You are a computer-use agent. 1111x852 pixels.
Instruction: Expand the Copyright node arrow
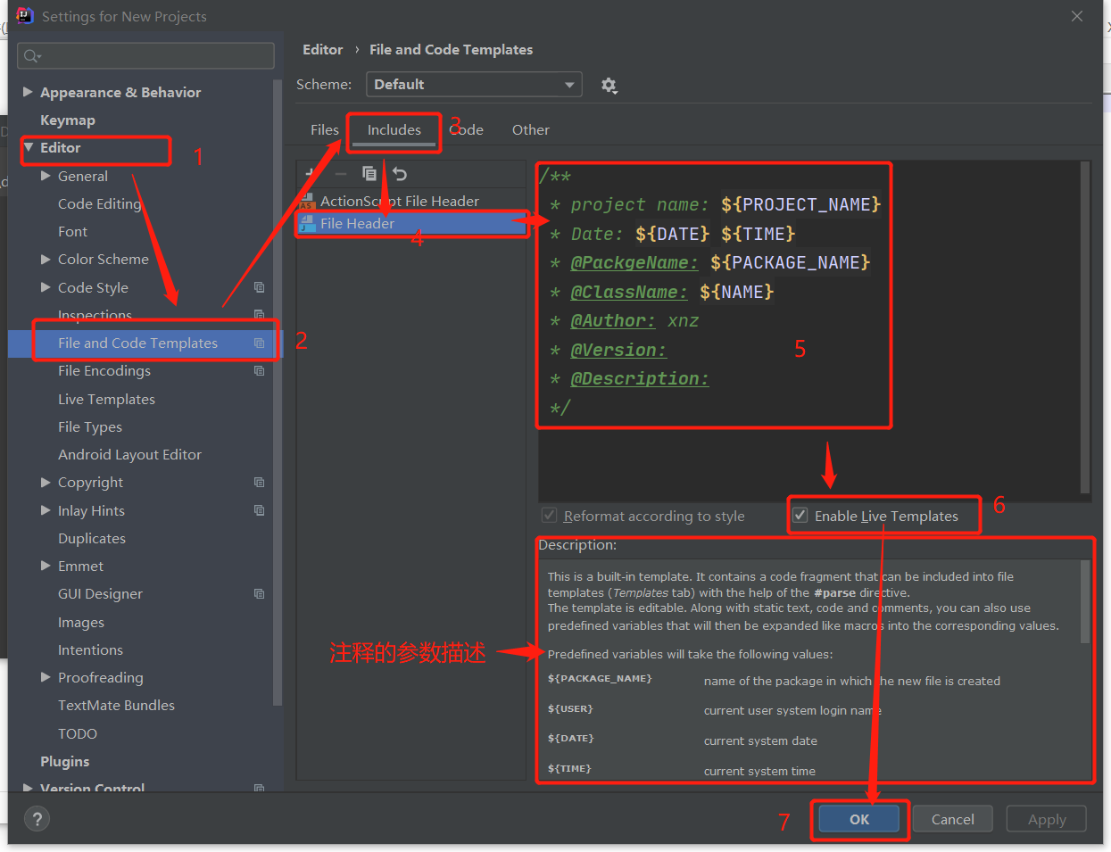[x=46, y=482]
